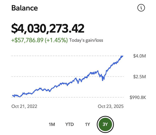Screen dimensions: 156x135
Task: Click the Today's gain/loss label
Action: pos(86,40)
